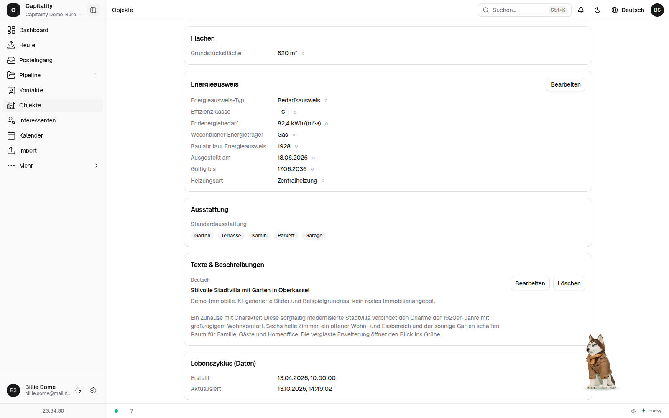Viewport: 669px width, 418px height.
Task: Open Interessenten
Action: coord(53,120)
